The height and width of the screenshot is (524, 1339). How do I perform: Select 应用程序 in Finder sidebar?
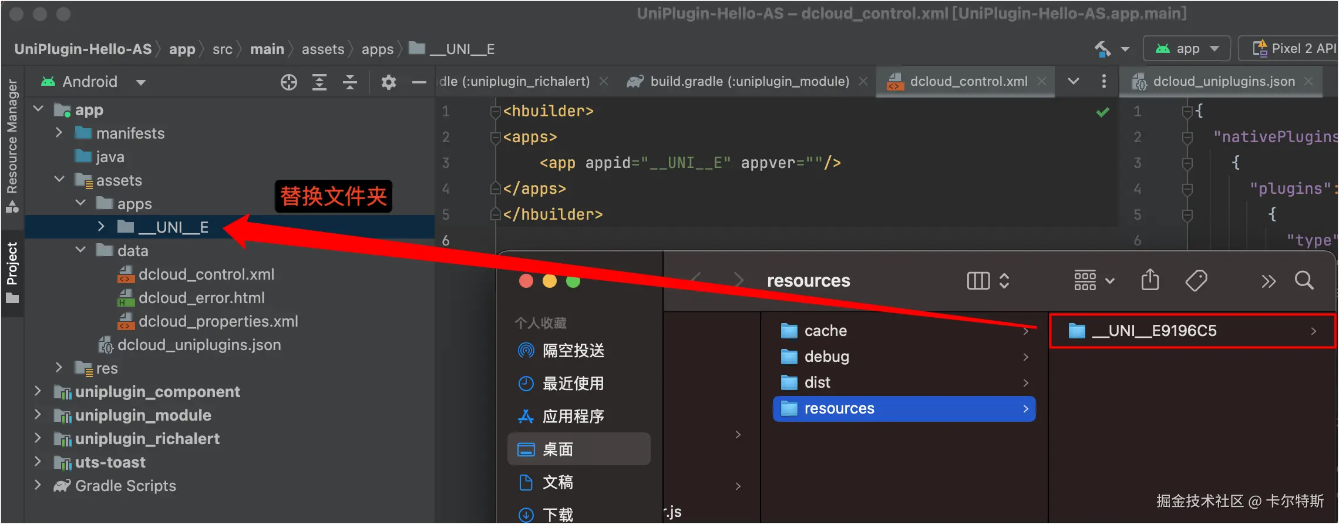point(579,416)
